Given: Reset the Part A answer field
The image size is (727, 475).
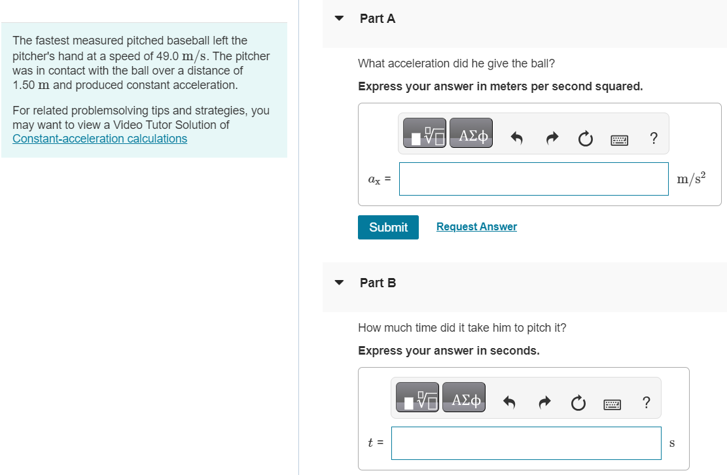Looking at the screenshot, I should [586, 139].
